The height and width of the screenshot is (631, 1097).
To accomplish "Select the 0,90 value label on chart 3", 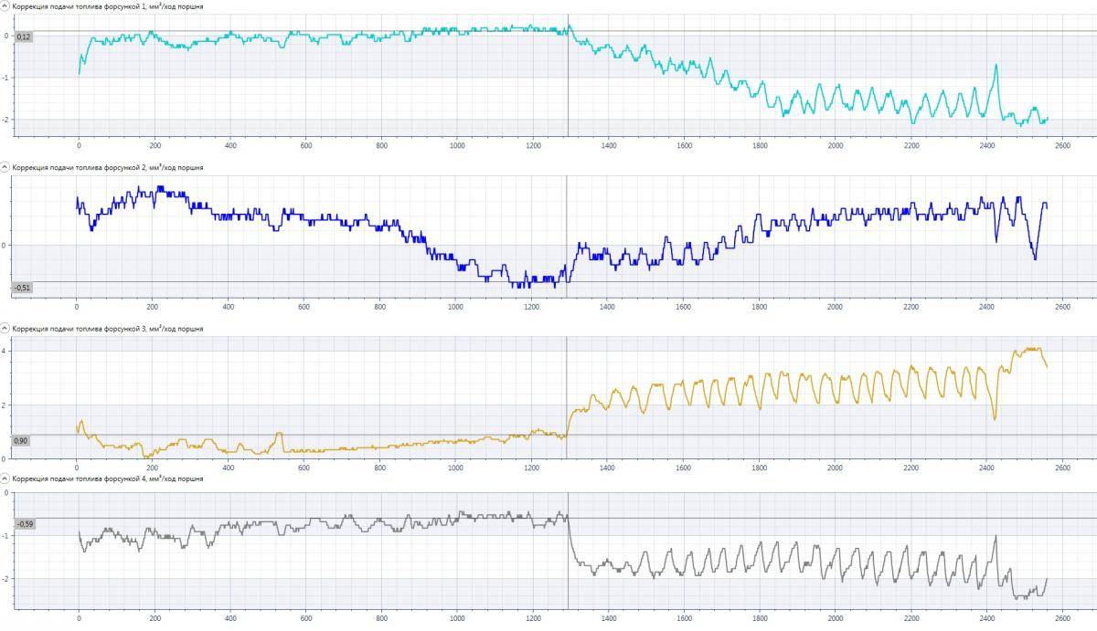I will click(x=21, y=441).
